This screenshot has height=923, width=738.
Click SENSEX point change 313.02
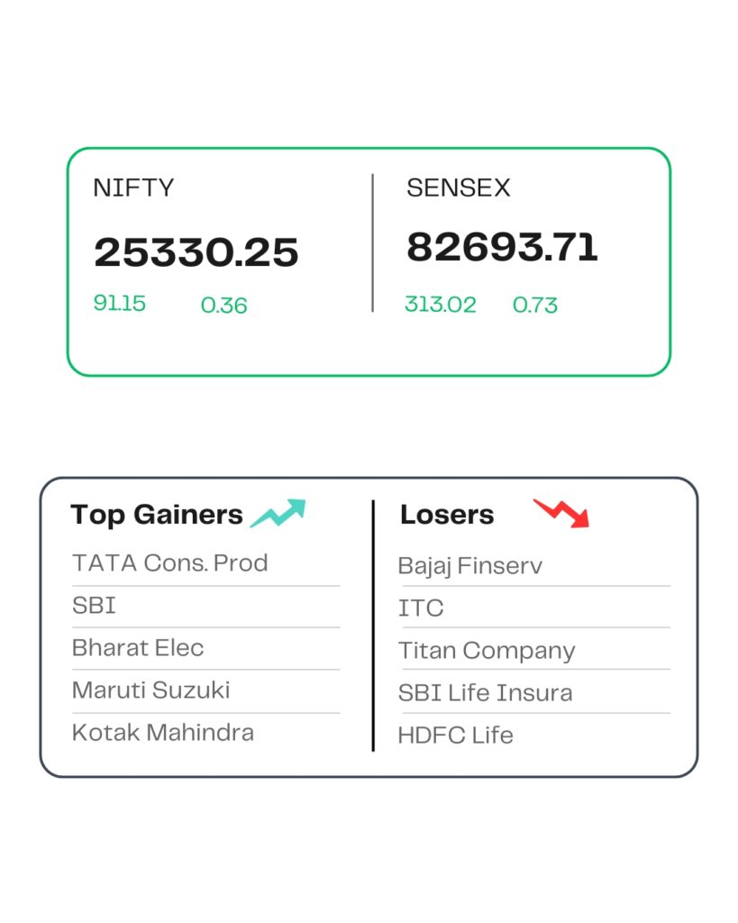click(x=441, y=305)
